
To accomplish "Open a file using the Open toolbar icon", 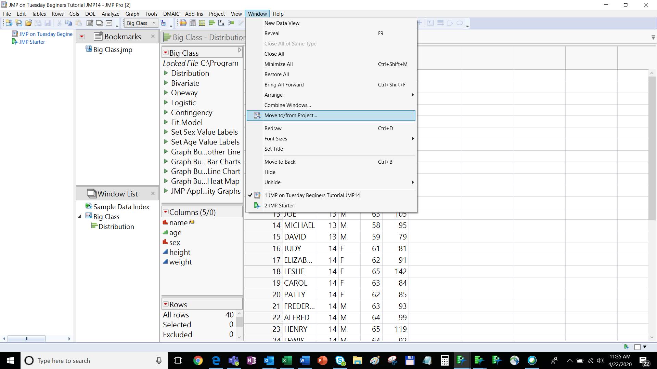I will 28,23.
